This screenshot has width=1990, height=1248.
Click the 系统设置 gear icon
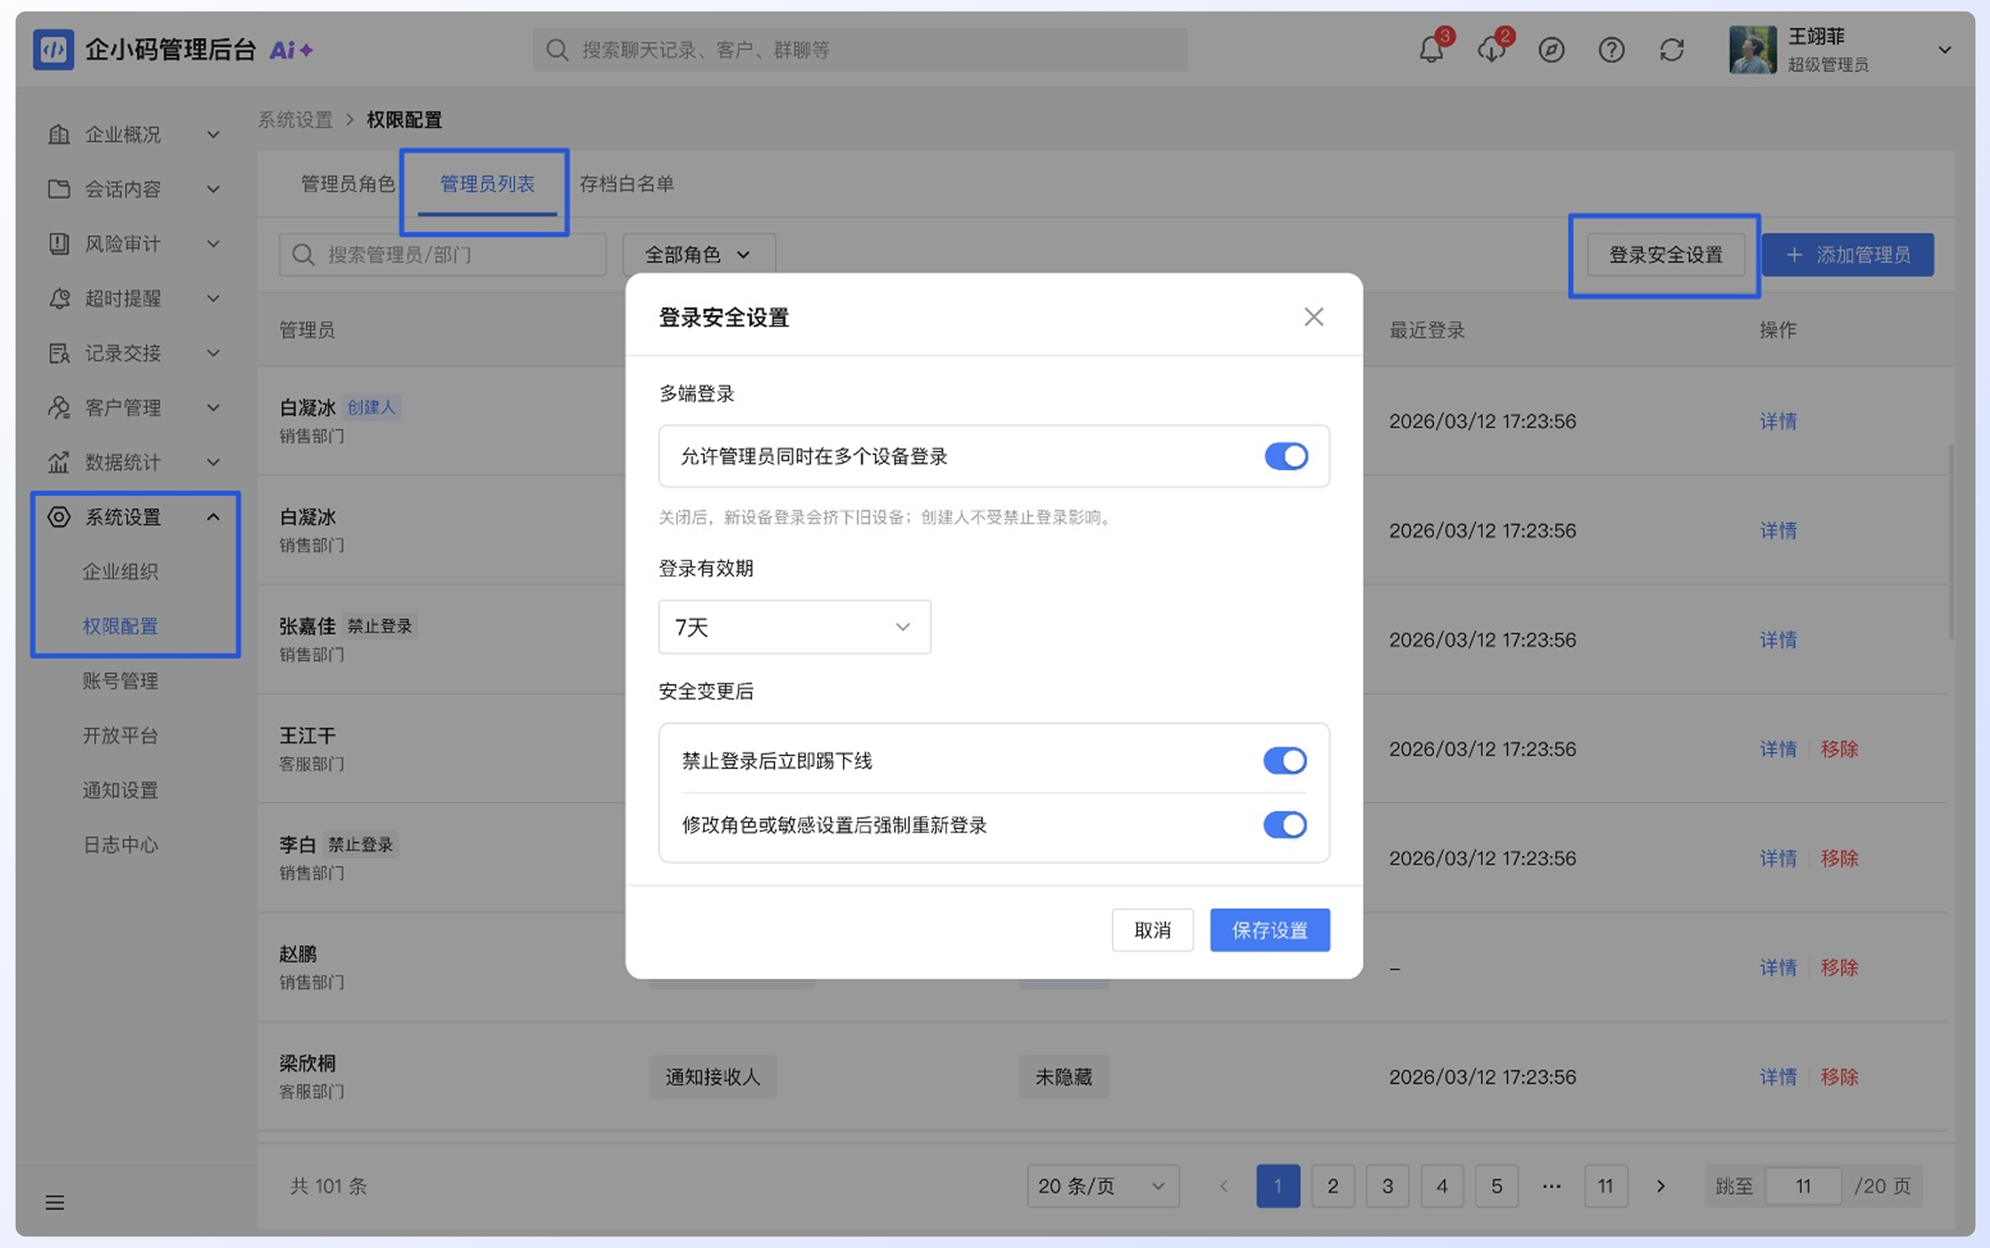pyautogui.click(x=59, y=517)
